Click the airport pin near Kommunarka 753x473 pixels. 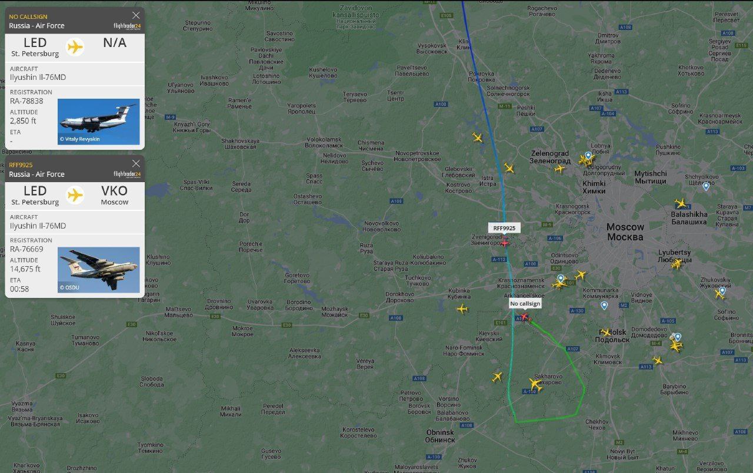pos(604,305)
